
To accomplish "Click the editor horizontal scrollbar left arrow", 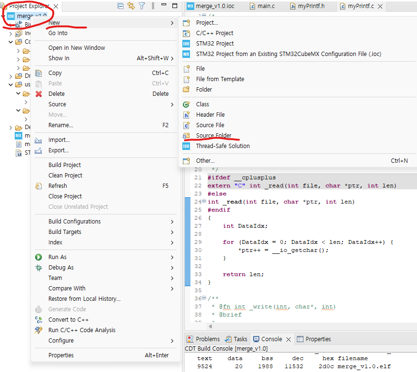I will [x=210, y=326].
